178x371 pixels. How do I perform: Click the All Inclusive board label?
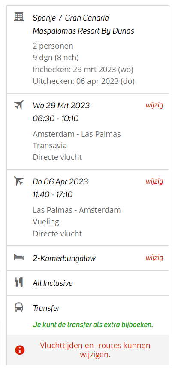tap(53, 283)
